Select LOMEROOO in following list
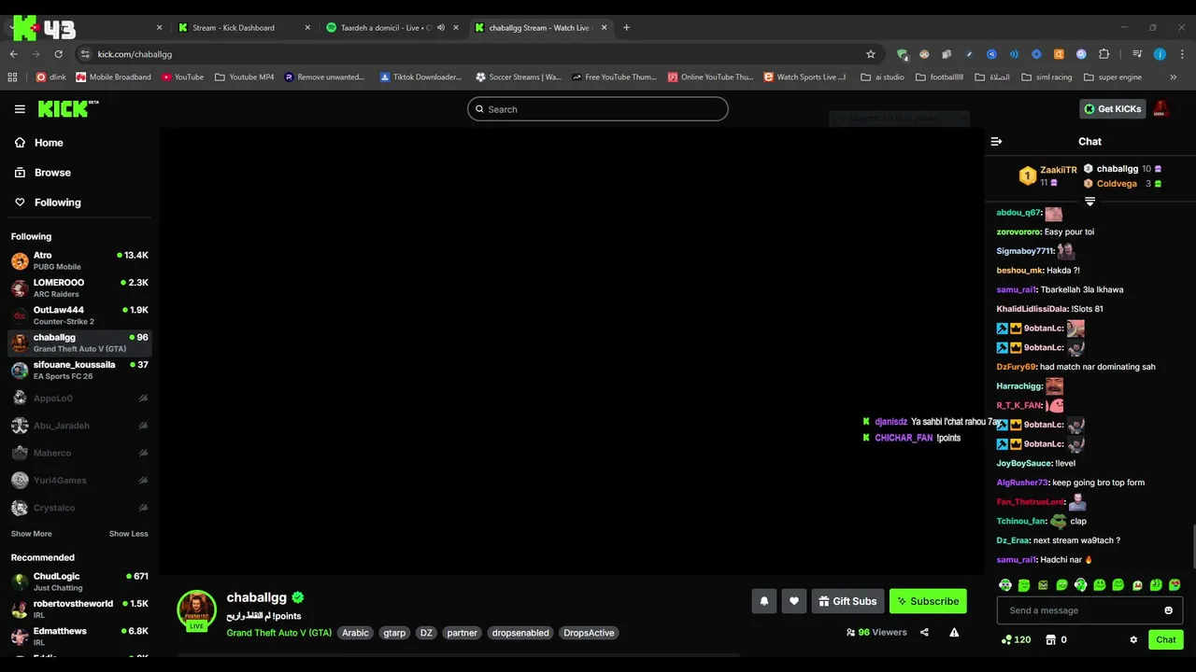The height and width of the screenshot is (672, 1196). click(79, 287)
